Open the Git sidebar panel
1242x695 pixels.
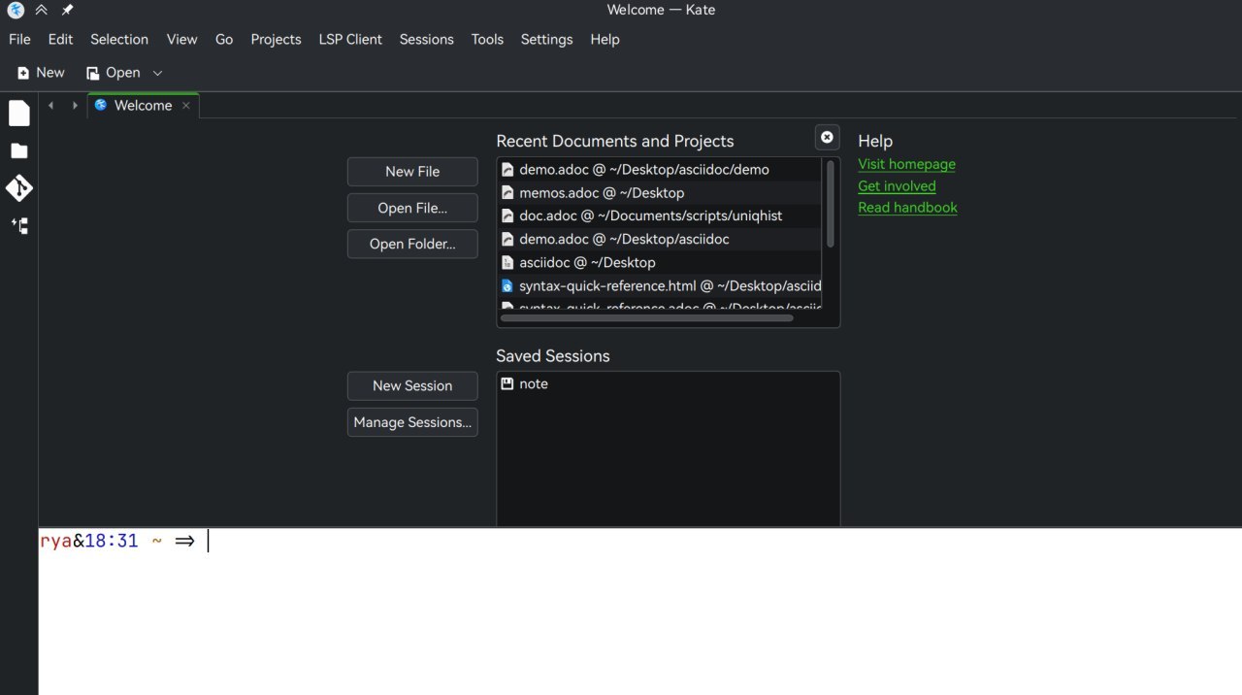(19, 188)
